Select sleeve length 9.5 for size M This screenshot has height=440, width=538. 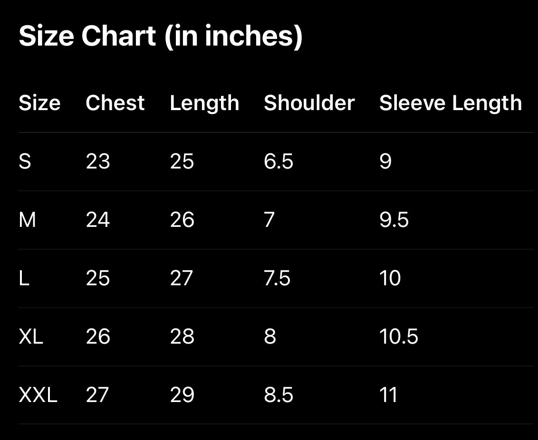(394, 220)
